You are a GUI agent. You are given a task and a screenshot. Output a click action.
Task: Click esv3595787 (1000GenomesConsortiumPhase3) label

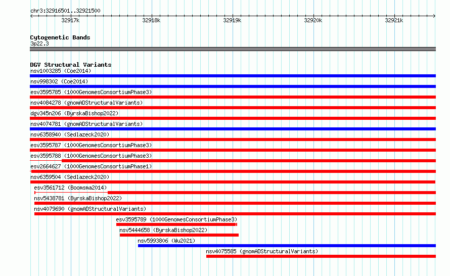tap(91, 145)
